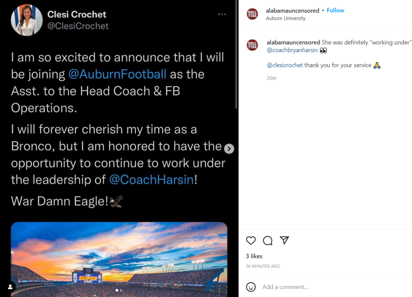Click Clesi Crochet's profile picture in tweet
Image resolution: width=412 pixels, height=297 pixels.
coord(27,20)
